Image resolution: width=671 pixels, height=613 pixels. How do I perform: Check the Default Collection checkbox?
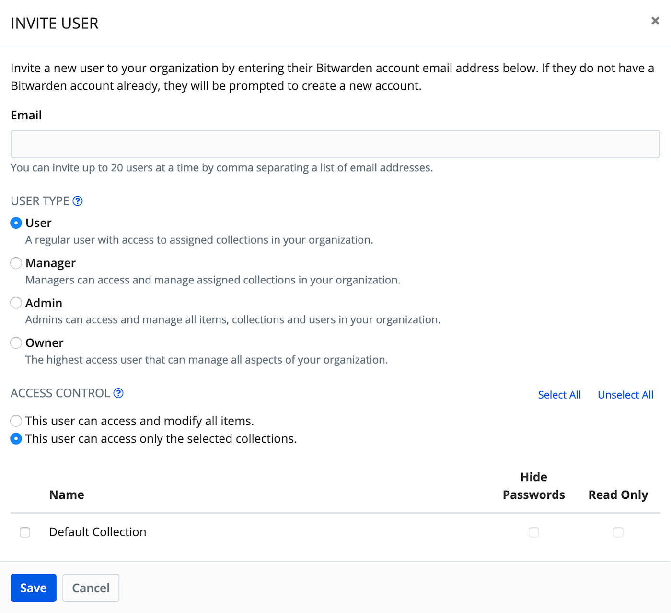(x=24, y=532)
